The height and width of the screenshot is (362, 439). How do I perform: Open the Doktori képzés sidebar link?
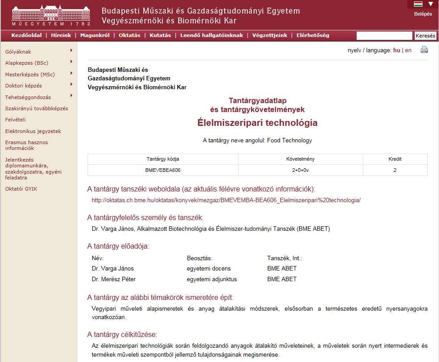[x=24, y=86]
